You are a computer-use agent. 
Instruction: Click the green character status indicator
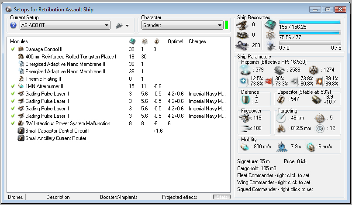(x=227, y=25)
